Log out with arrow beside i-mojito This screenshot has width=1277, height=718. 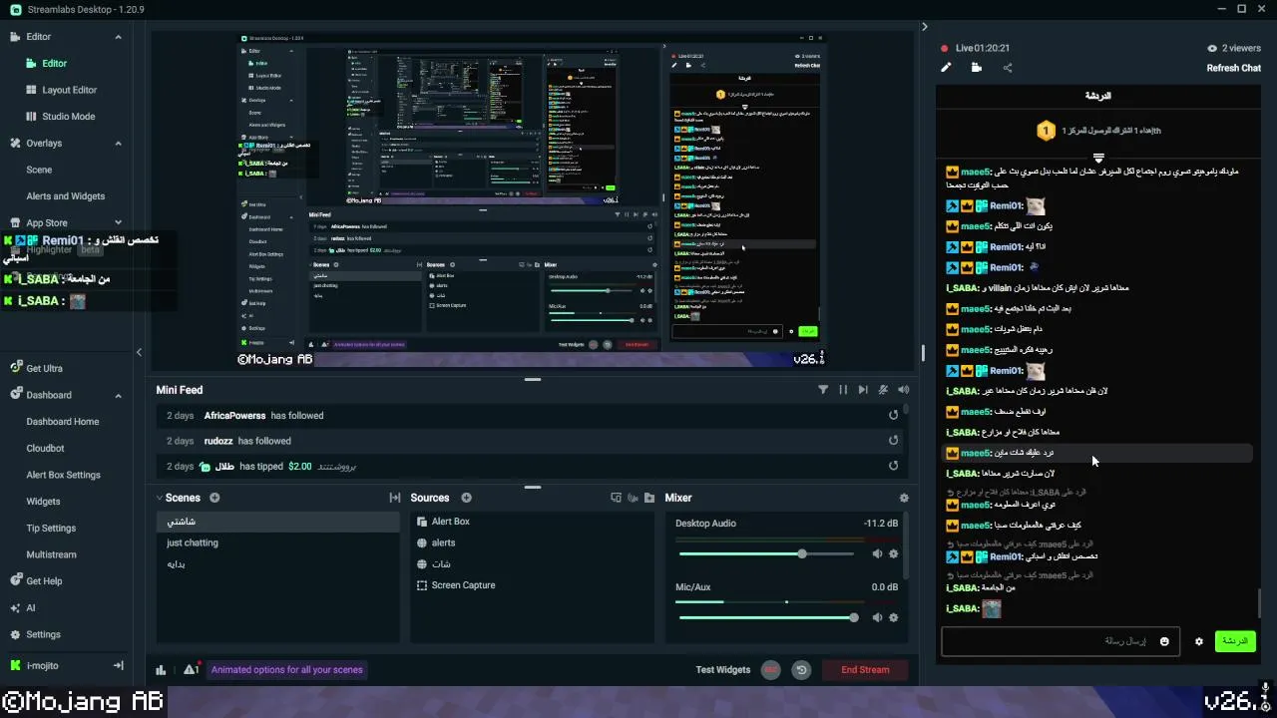[x=118, y=665]
